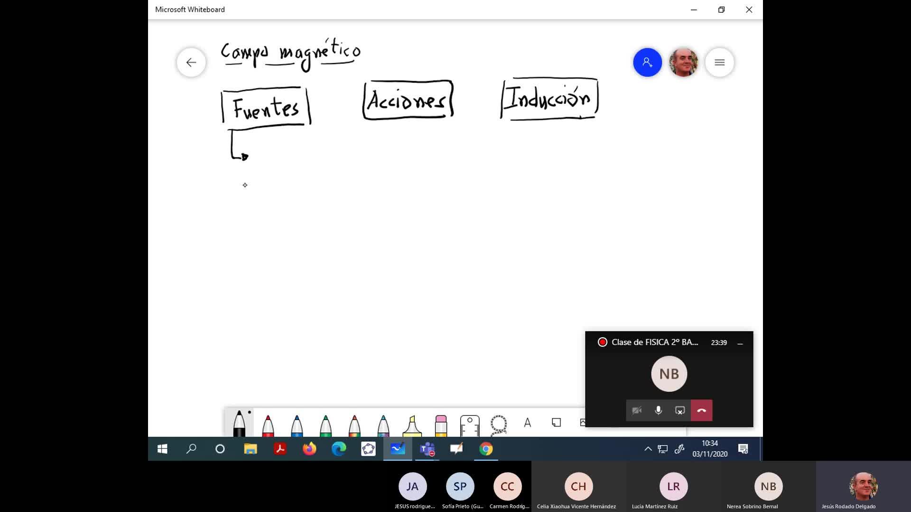Choose the galaxy pen

pyautogui.click(x=383, y=425)
